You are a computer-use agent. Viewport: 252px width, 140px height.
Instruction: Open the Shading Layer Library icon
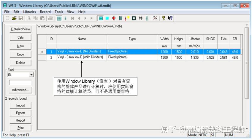click(x=147, y=18)
